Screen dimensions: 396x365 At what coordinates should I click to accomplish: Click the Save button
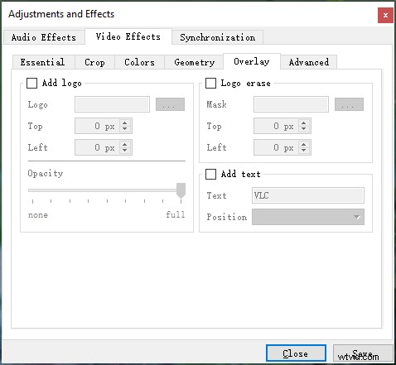[x=363, y=353]
